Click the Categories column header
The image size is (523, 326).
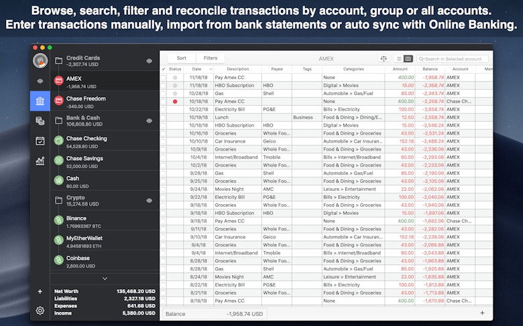[353, 69]
